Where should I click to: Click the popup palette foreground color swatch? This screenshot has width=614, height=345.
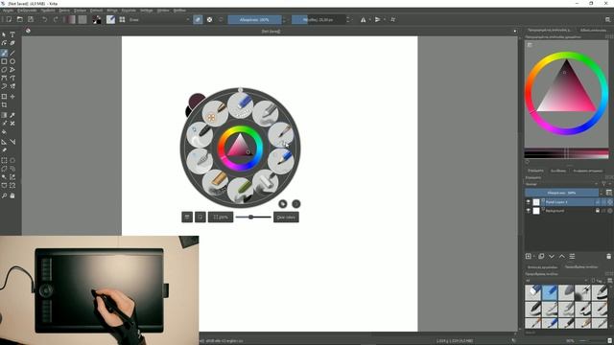pos(197,102)
